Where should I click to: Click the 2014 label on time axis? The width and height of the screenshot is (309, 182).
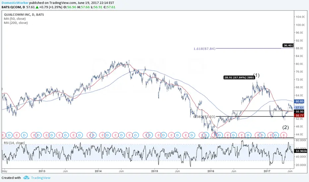(x=98, y=171)
